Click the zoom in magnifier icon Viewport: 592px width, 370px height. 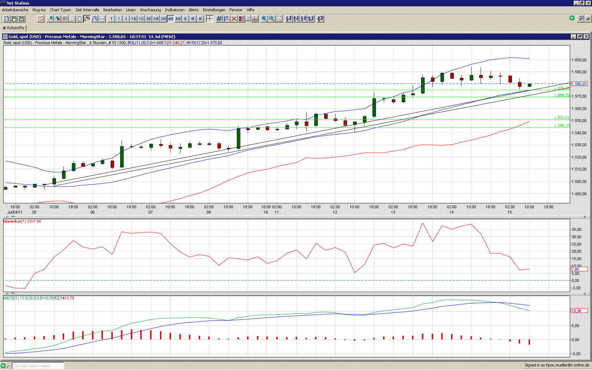pos(264,19)
